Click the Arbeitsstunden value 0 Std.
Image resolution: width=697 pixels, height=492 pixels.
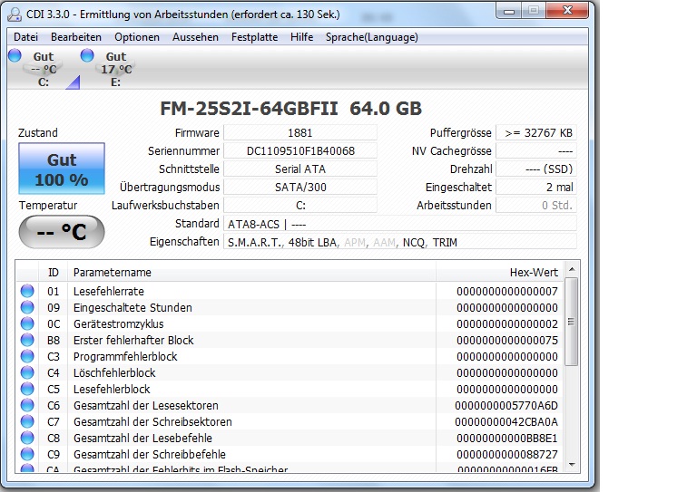click(536, 206)
